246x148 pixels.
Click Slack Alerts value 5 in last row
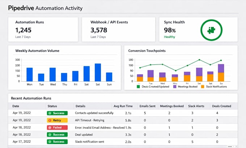[x=192, y=142]
